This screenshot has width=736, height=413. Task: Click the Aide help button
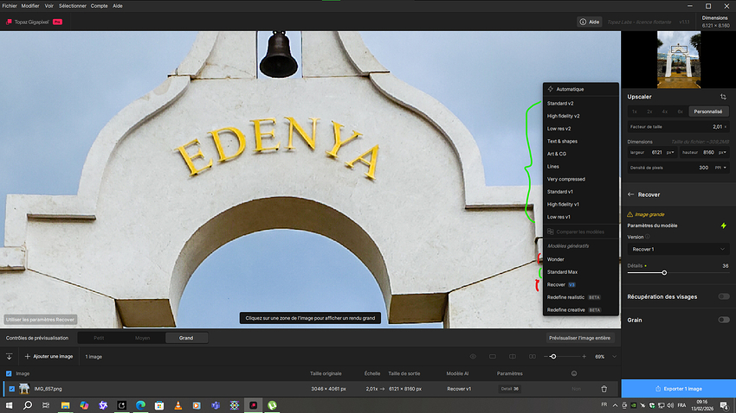coord(590,22)
